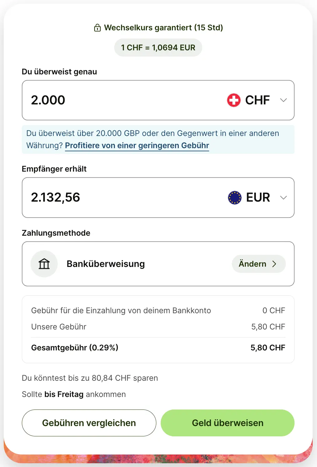
Task: Open the CHF source currency selector
Action: 257,100
